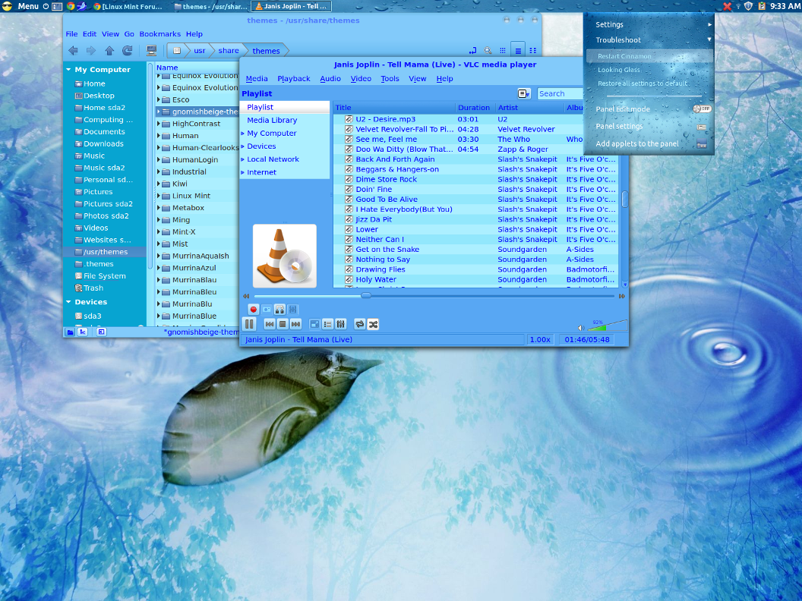Image resolution: width=802 pixels, height=601 pixels.
Task: Toggle location entry in file manager
Action: [x=472, y=51]
